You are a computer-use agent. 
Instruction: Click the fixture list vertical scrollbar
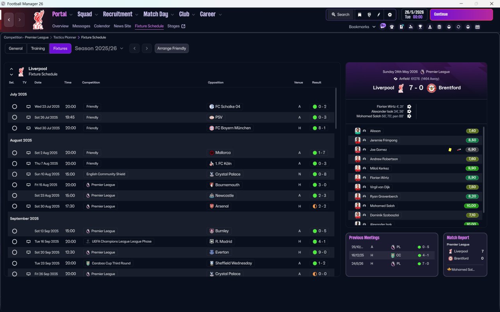coord(336,108)
